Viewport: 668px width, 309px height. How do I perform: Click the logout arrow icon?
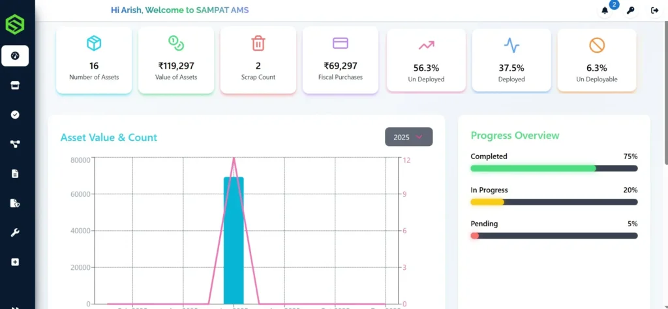click(654, 10)
